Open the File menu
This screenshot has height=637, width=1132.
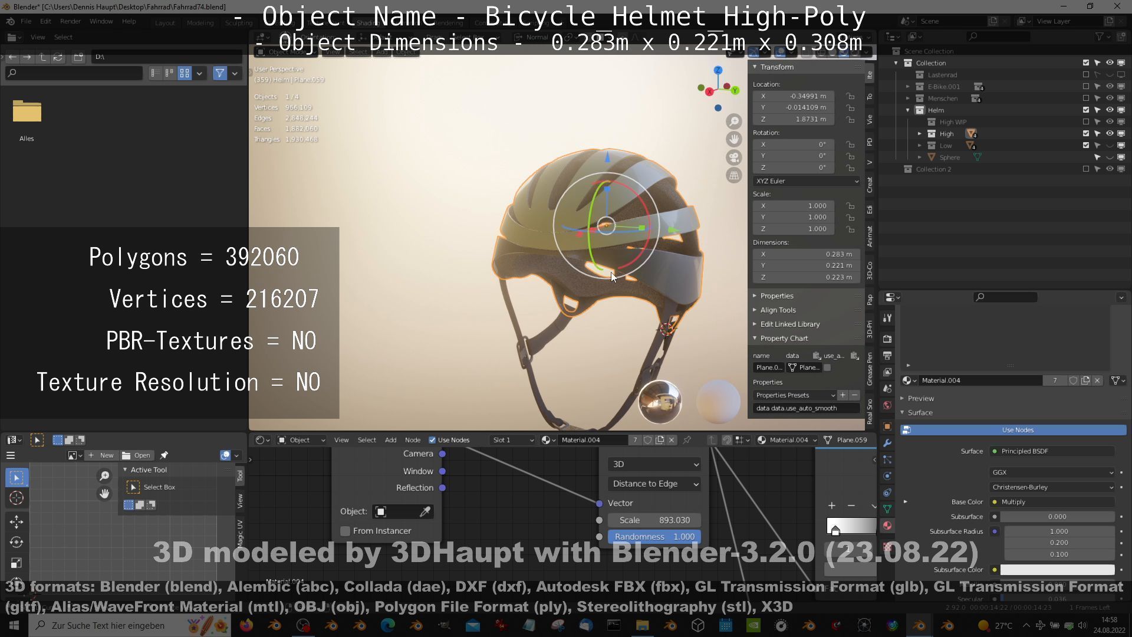point(26,21)
